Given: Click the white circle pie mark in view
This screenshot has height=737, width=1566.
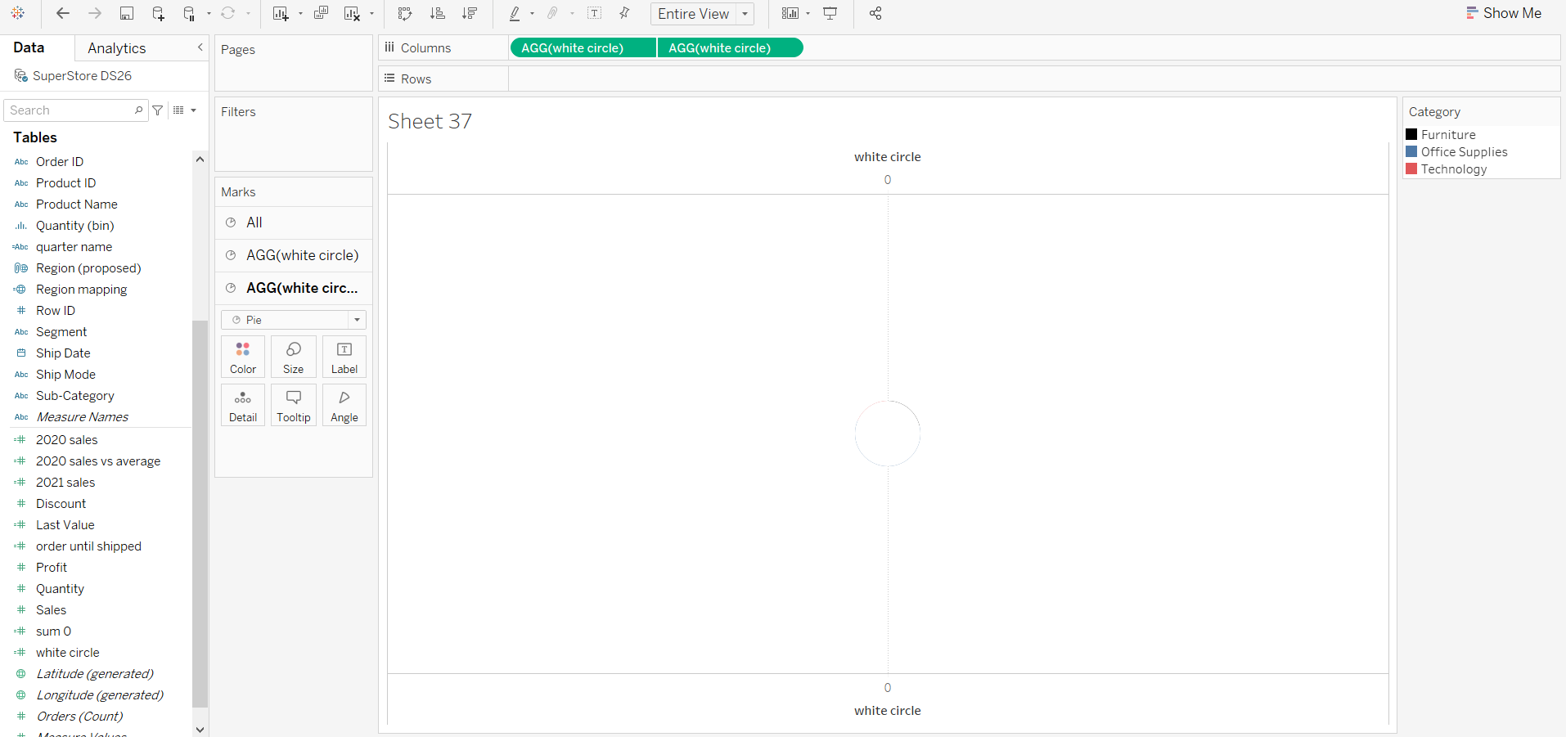Looking at the screenshot, I should pyautogui.click(x=888, y=434).
